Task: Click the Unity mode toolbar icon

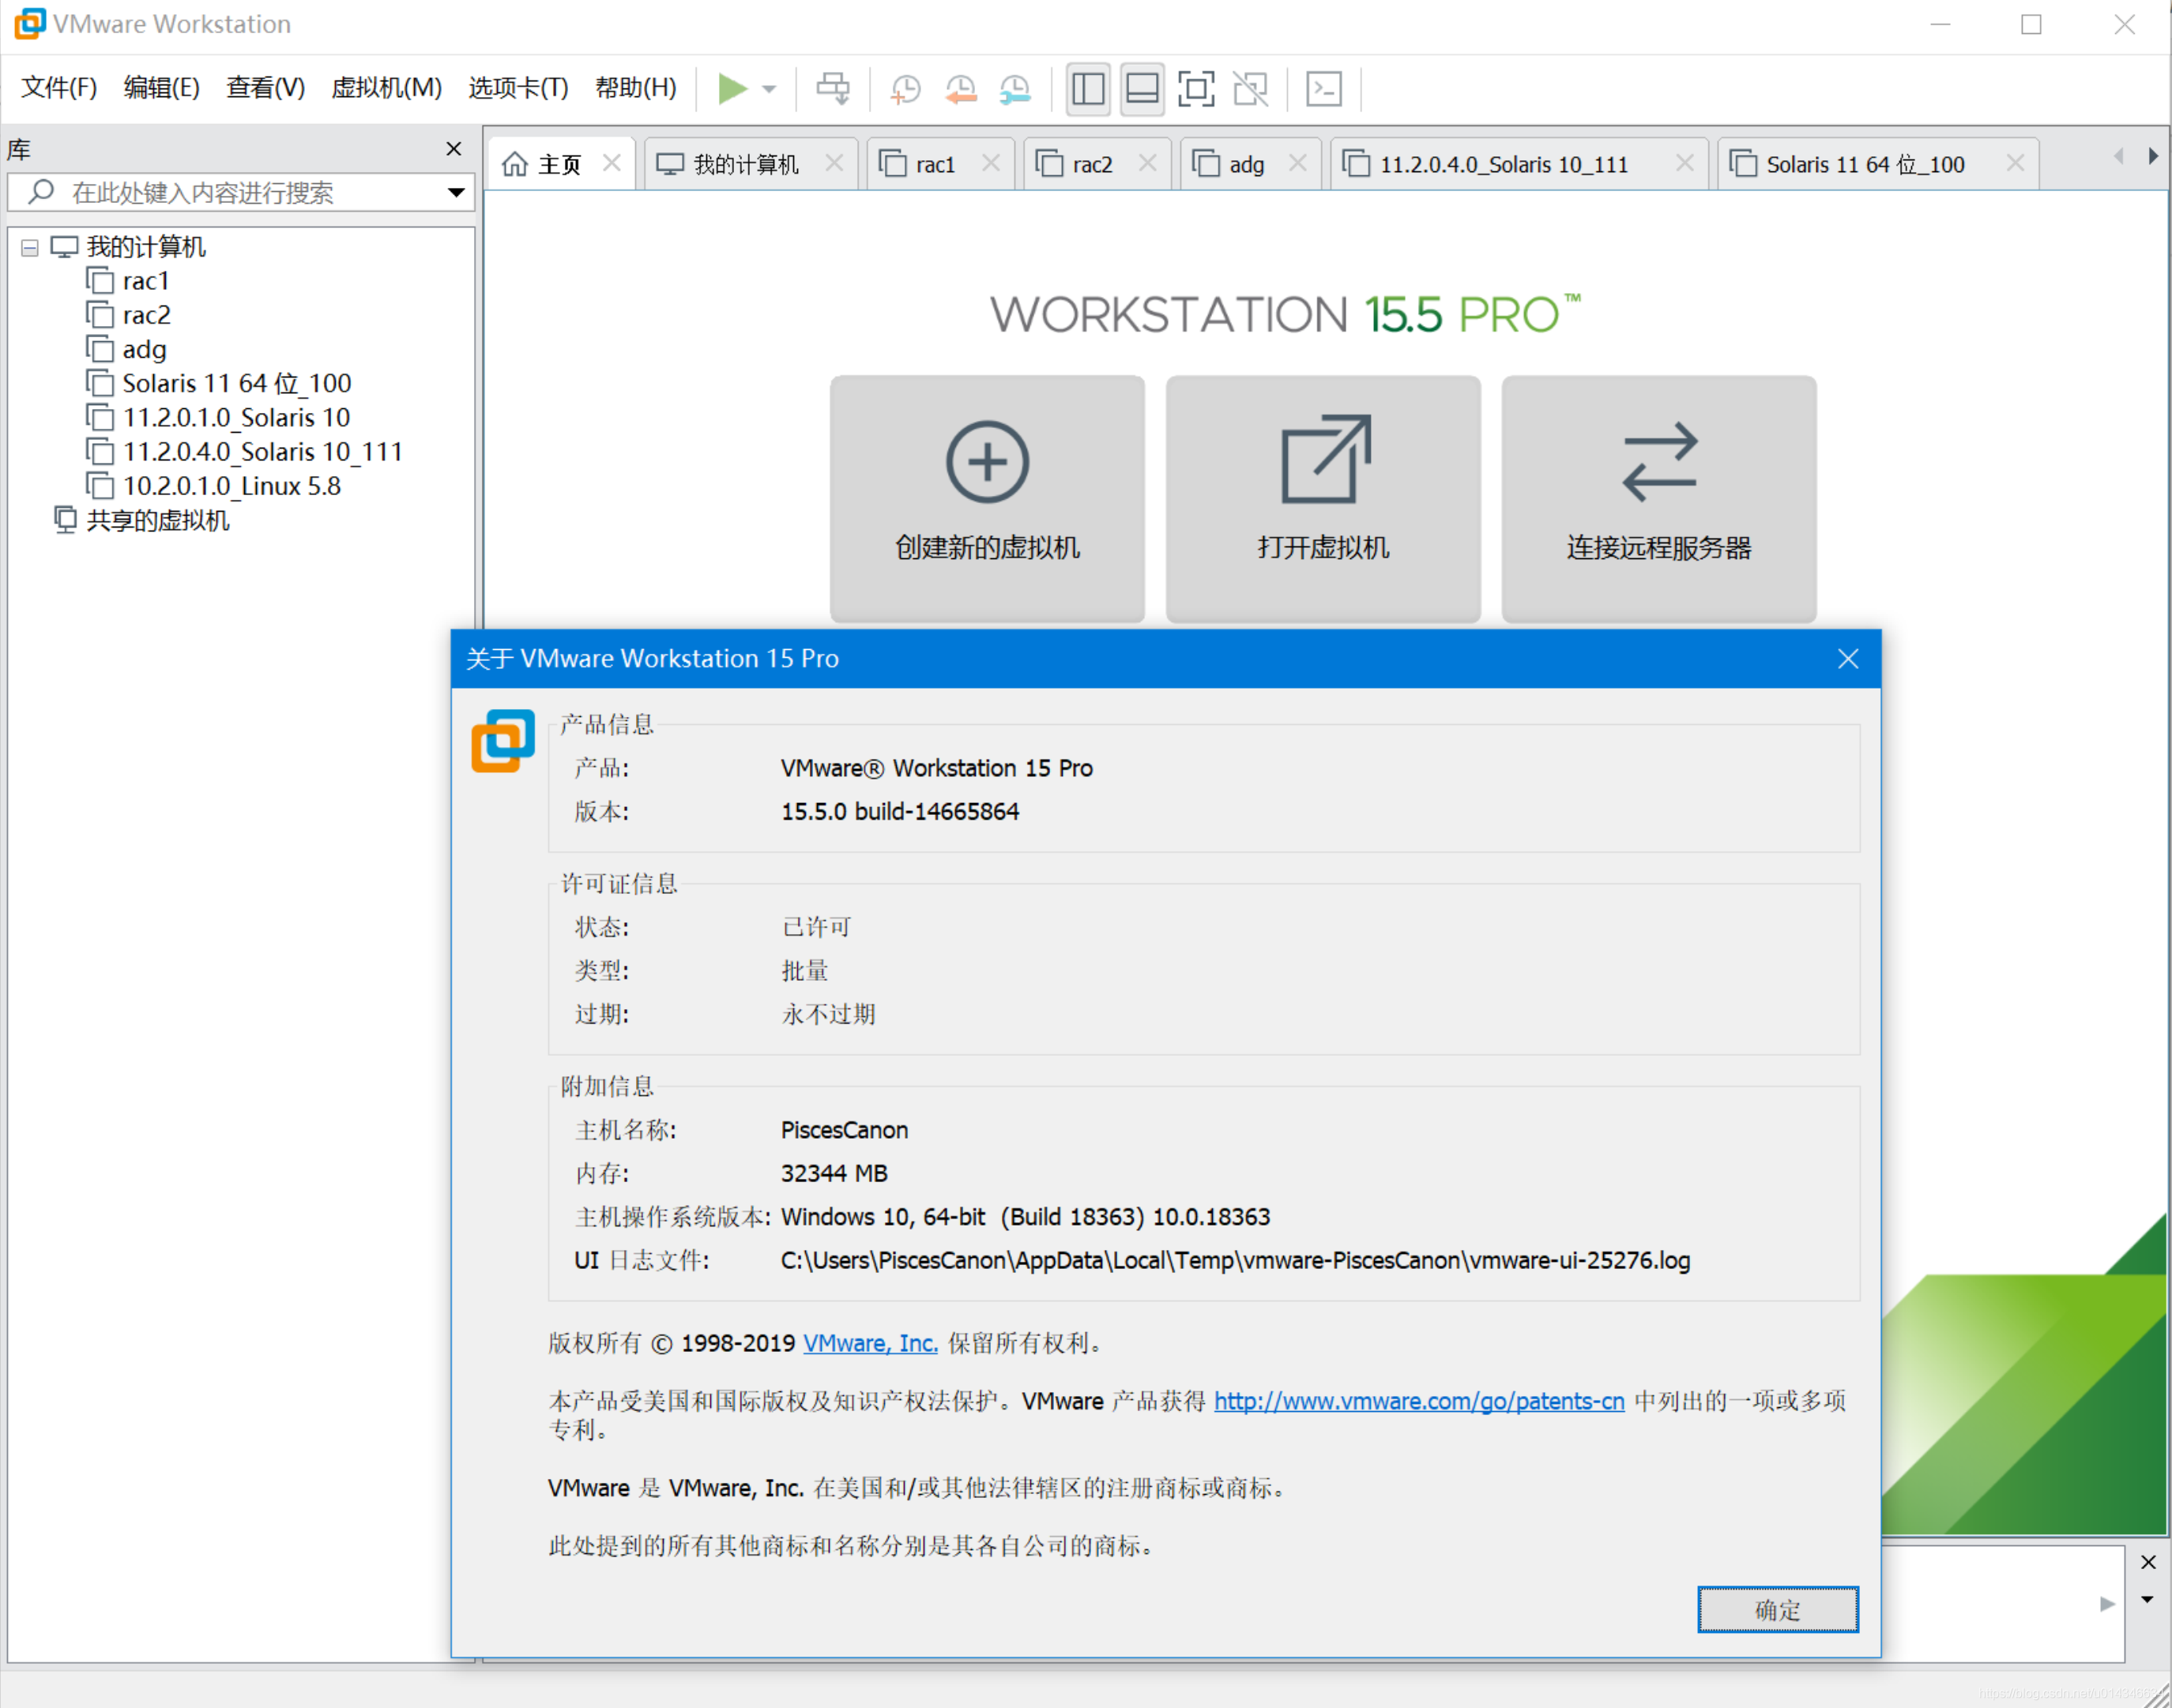Action: click(1251, 88)
